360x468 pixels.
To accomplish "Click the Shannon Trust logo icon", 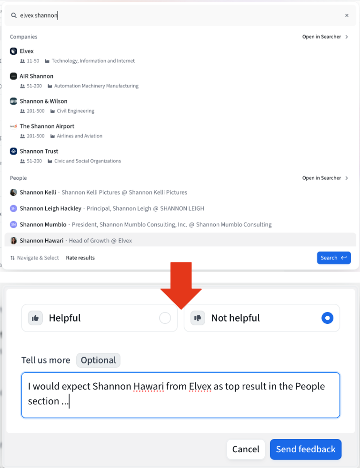I will click(13, 151).
